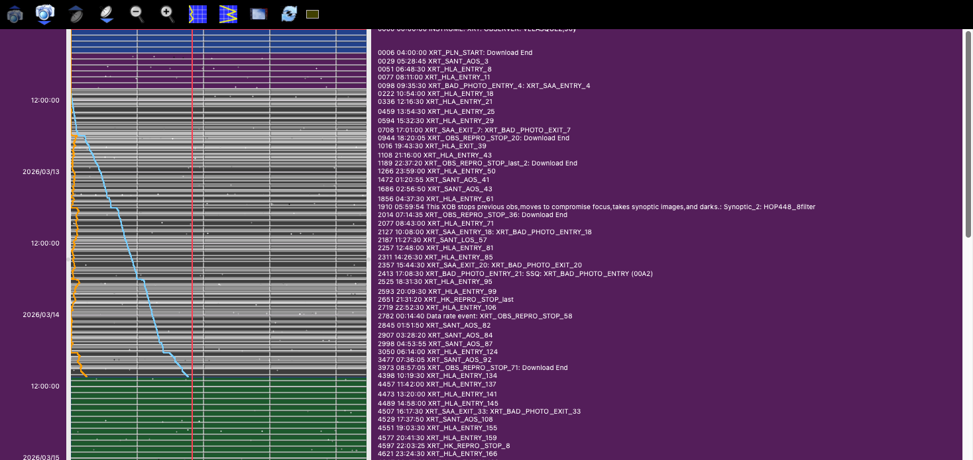Click the XRT_SAA_EXIT_33 event entry
The width and height of the screenshot is (973, 460).
[479, 411]
